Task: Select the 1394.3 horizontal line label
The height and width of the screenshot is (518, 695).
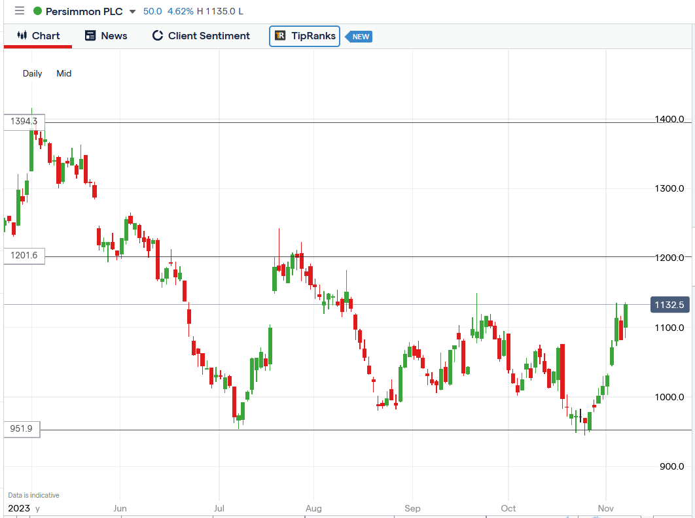Action: point(24,122)
